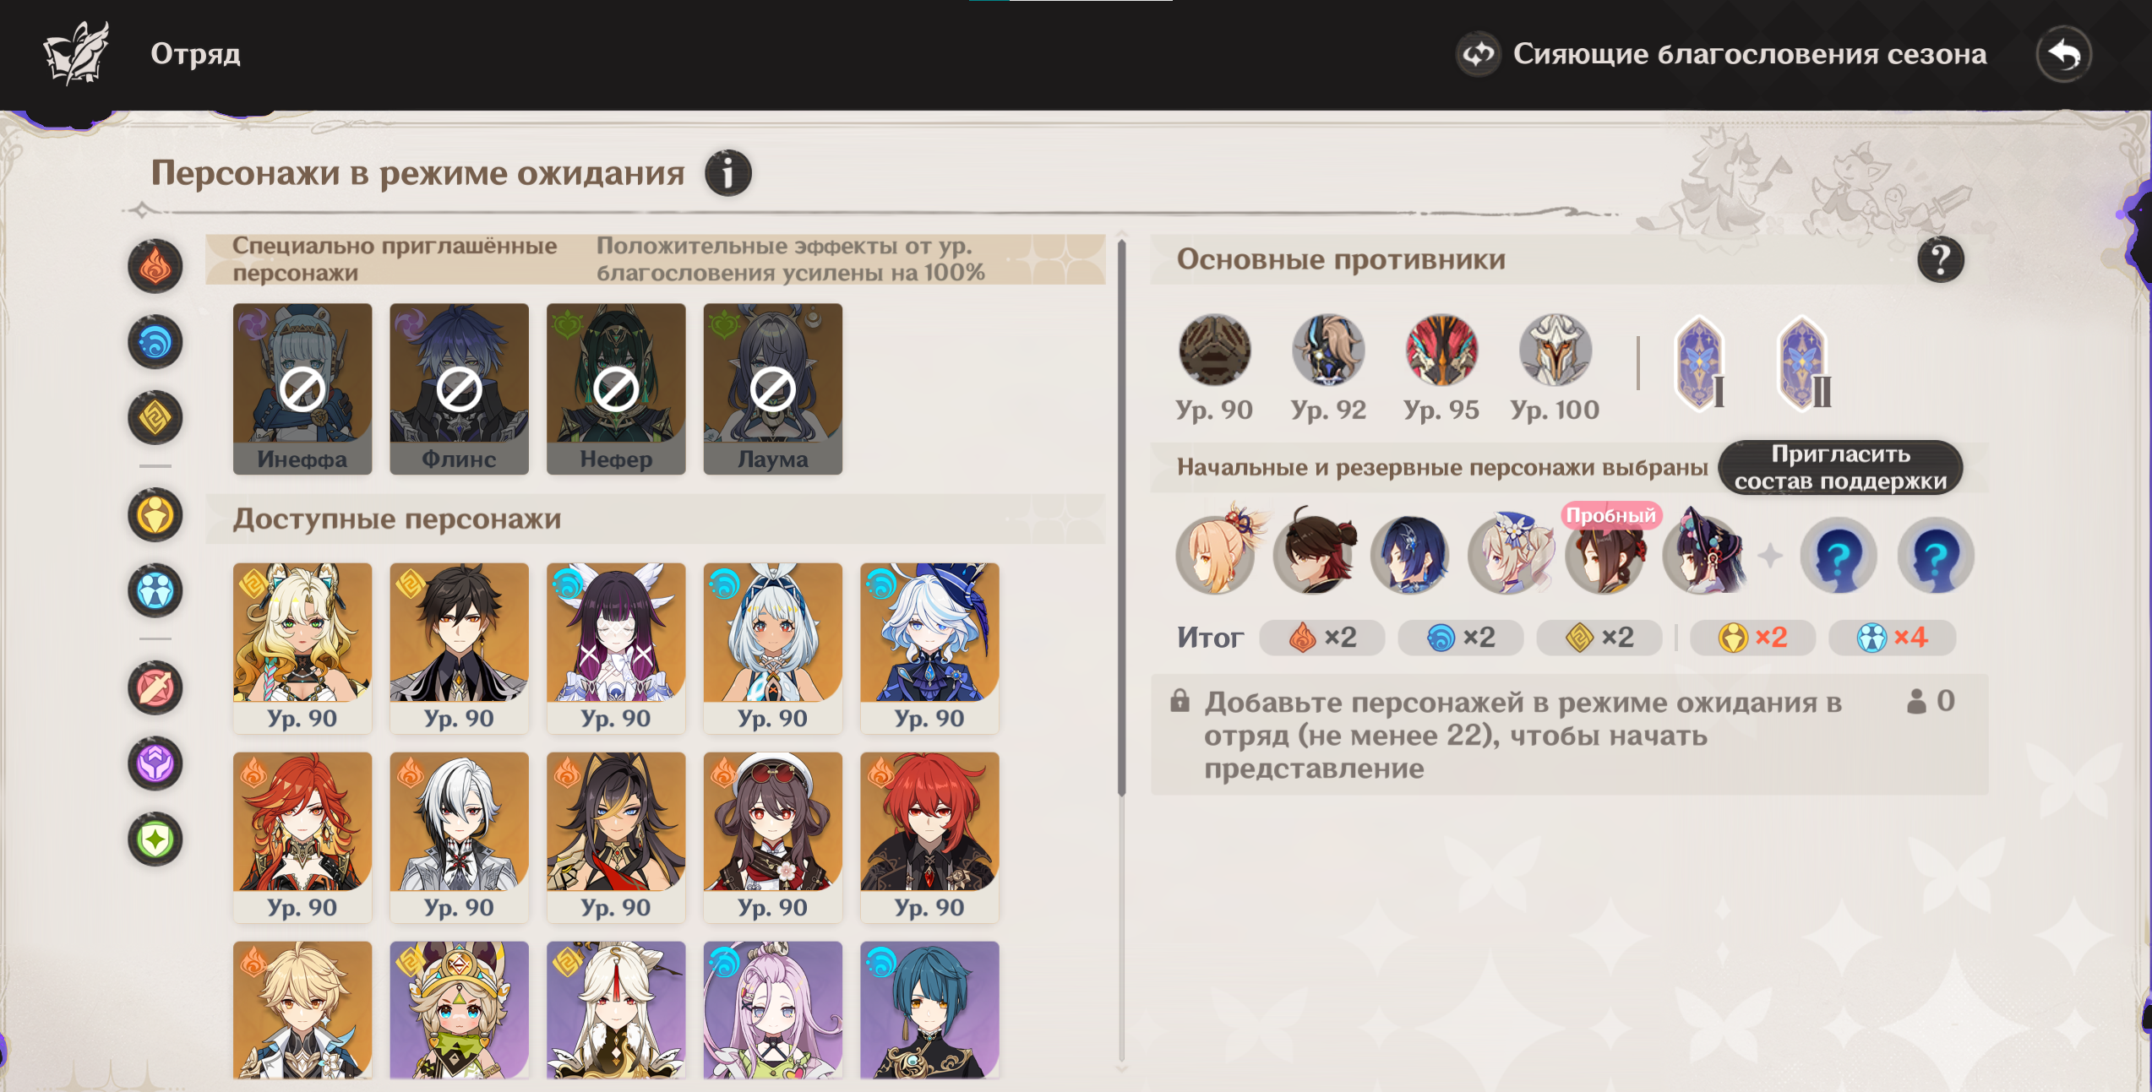
Task: Open stage II blessing crystal icon
Action: 1803,363
